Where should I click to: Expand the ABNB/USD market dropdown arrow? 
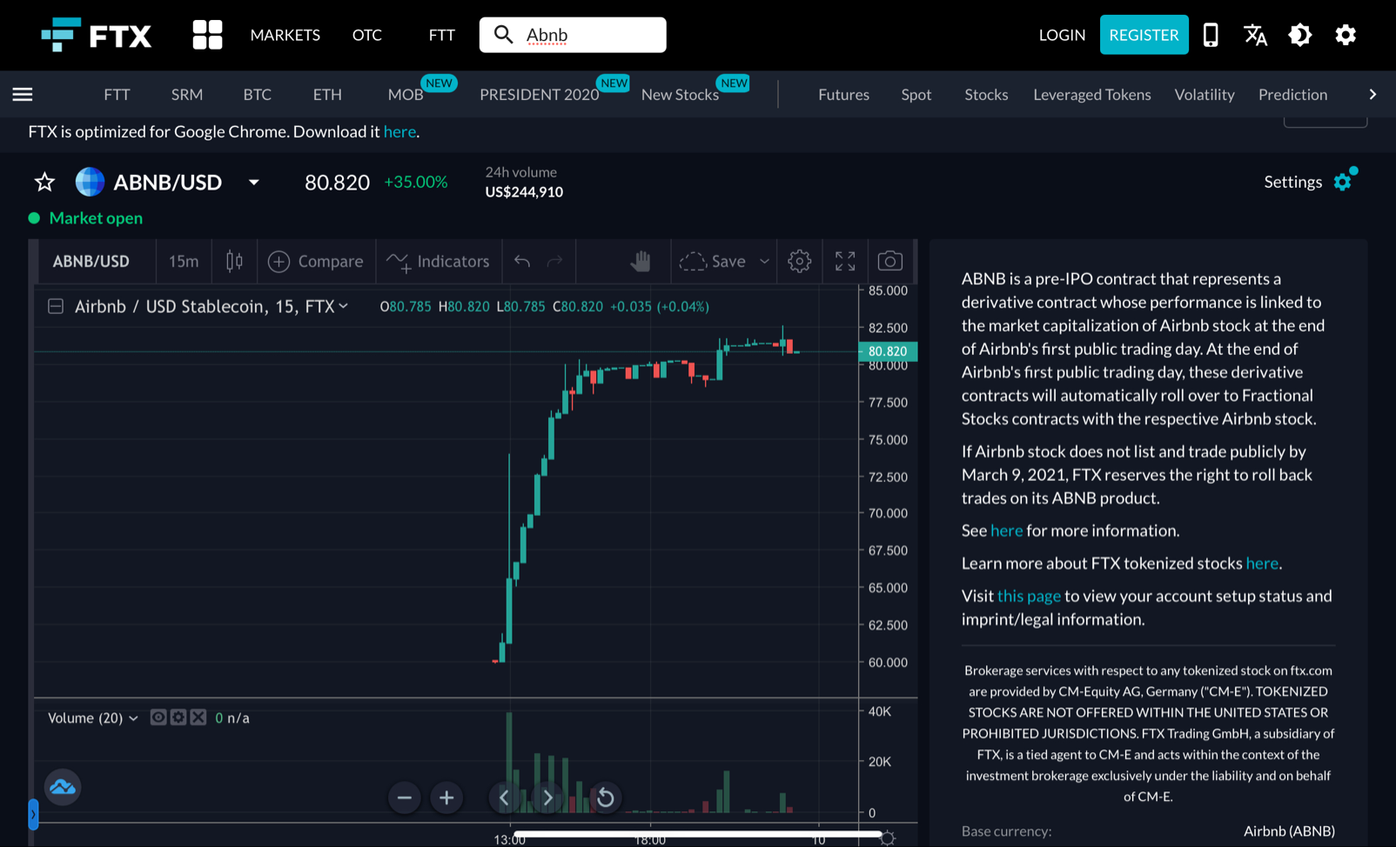pyautogui.click(x=253, y=183)
